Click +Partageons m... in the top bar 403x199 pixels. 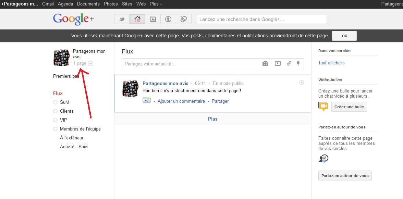click(x=20, y=4)
